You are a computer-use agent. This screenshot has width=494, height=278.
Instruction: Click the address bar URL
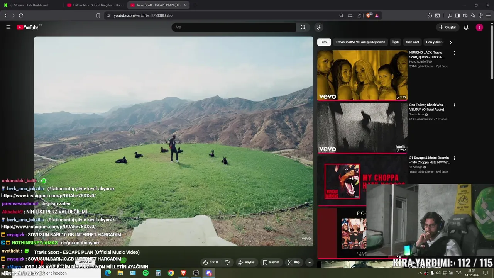(143, 15)
